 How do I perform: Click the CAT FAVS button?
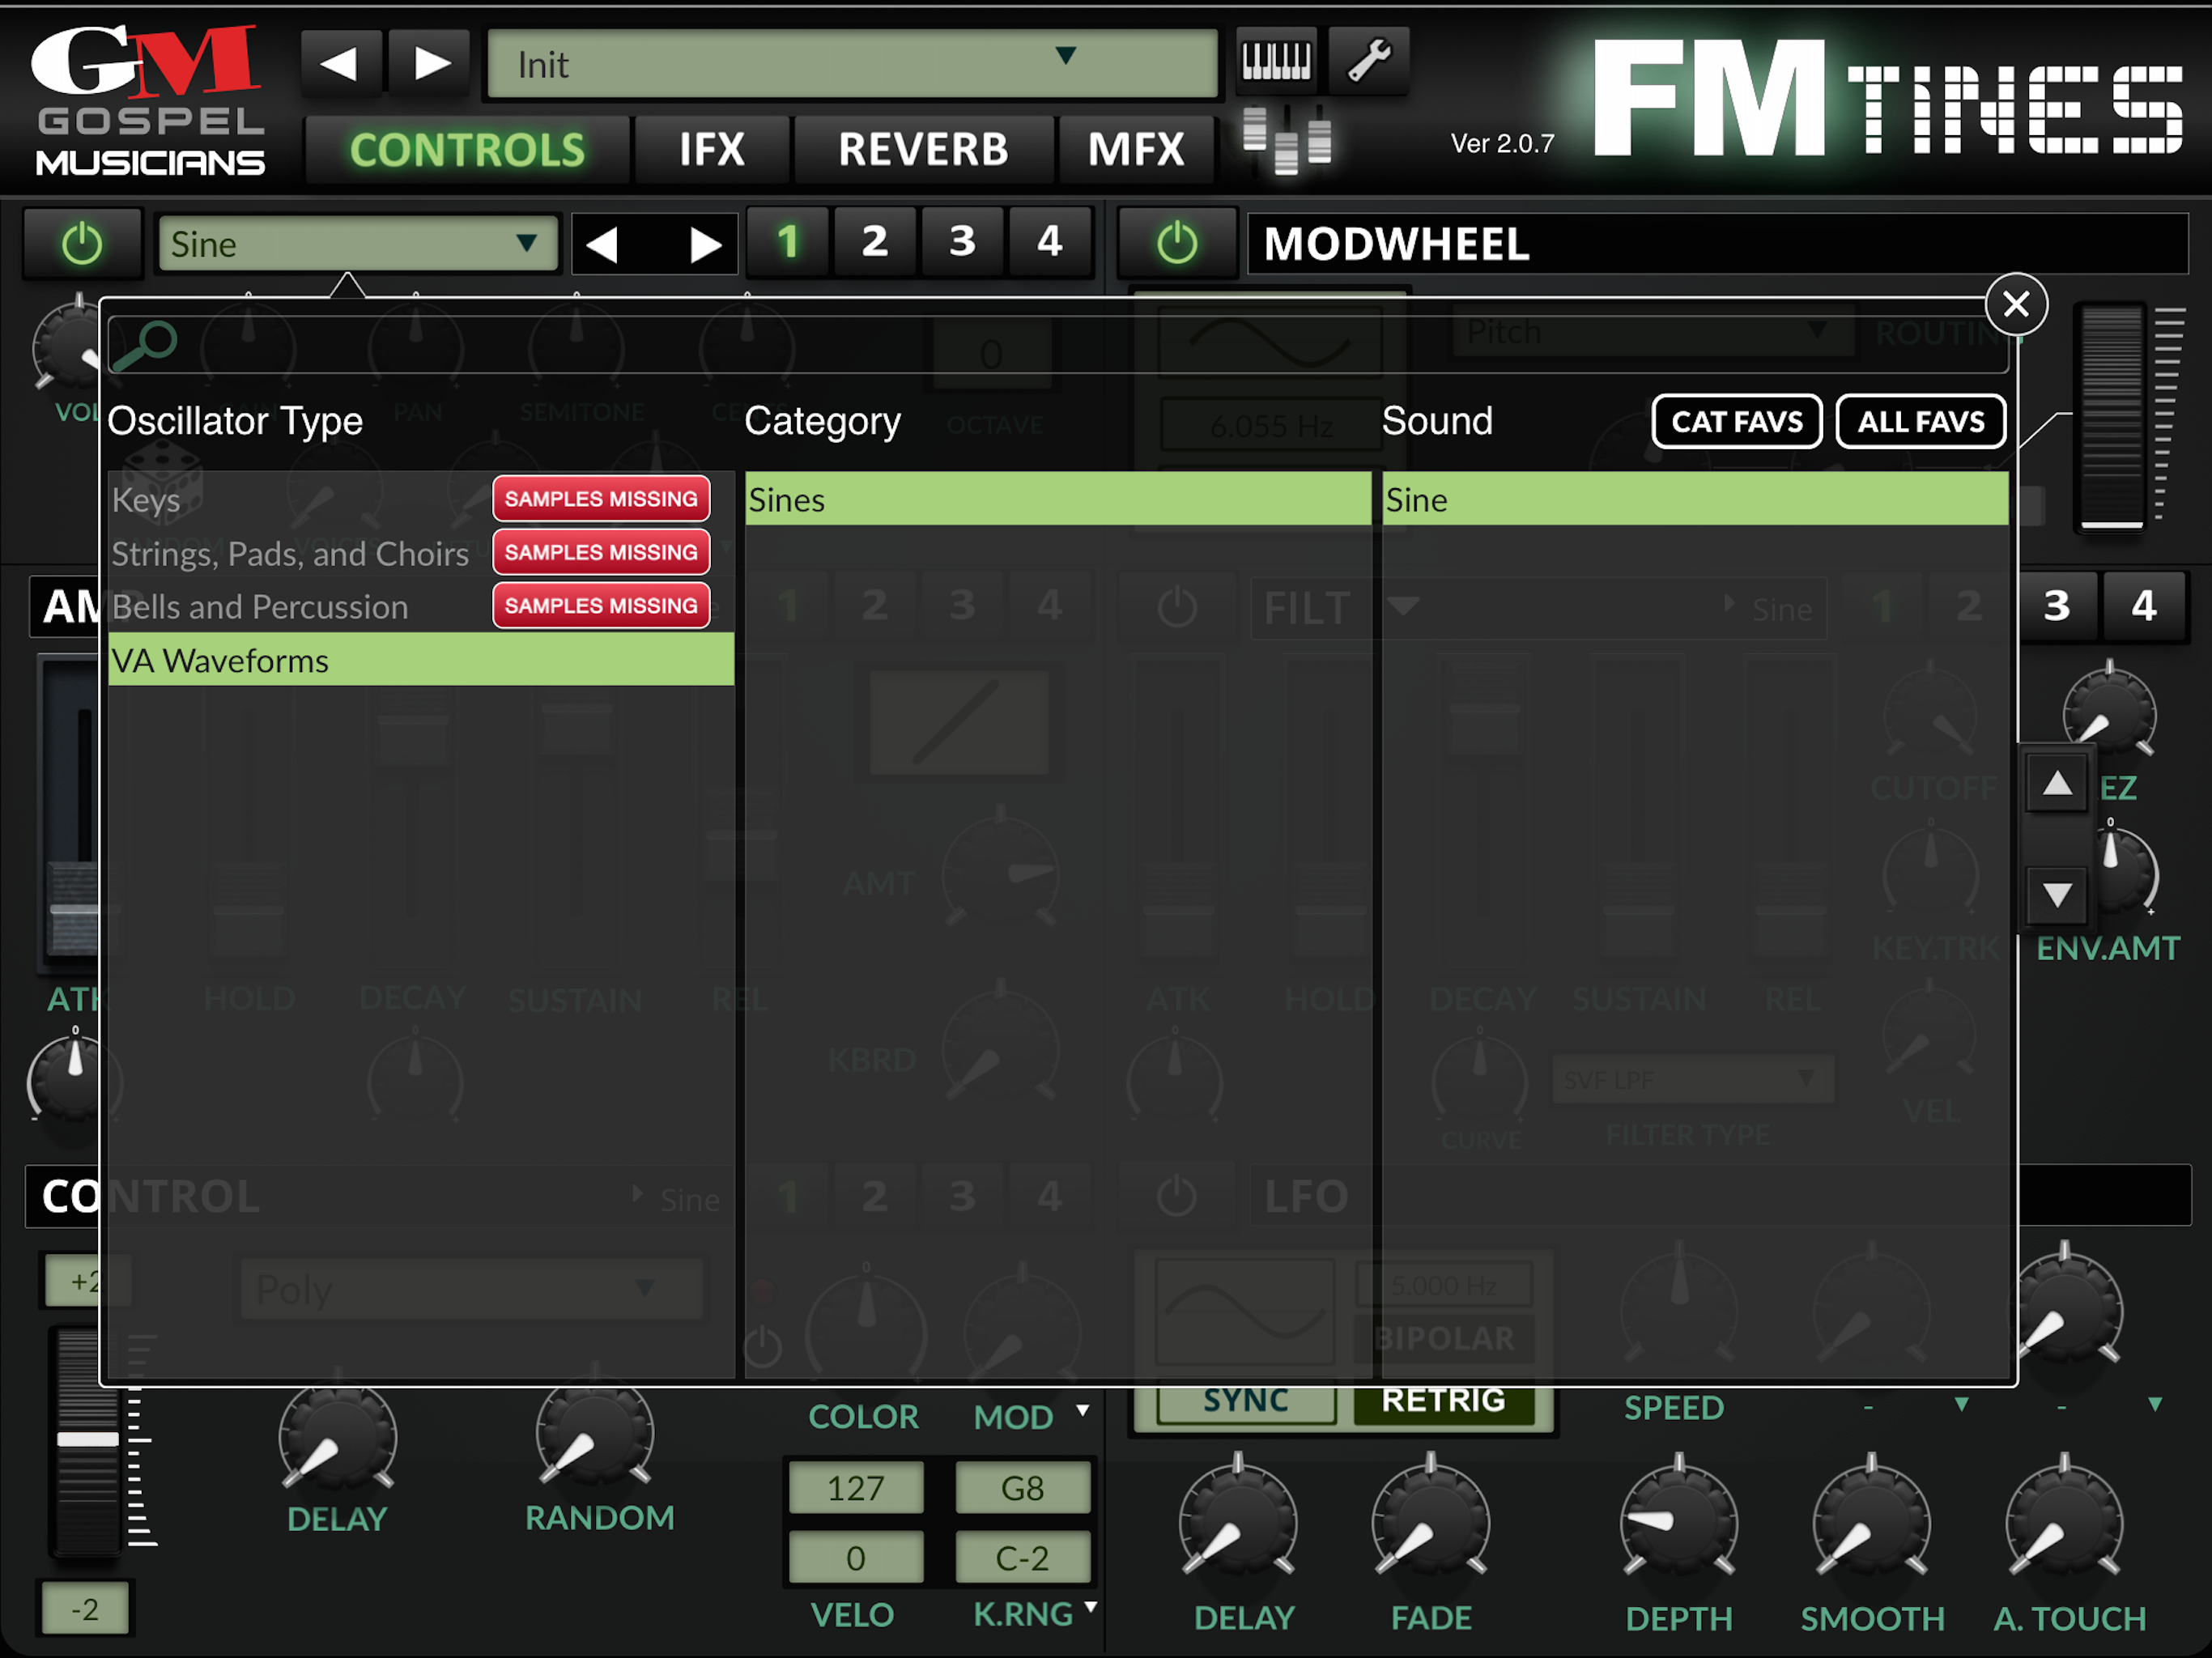pos(1737,421)
